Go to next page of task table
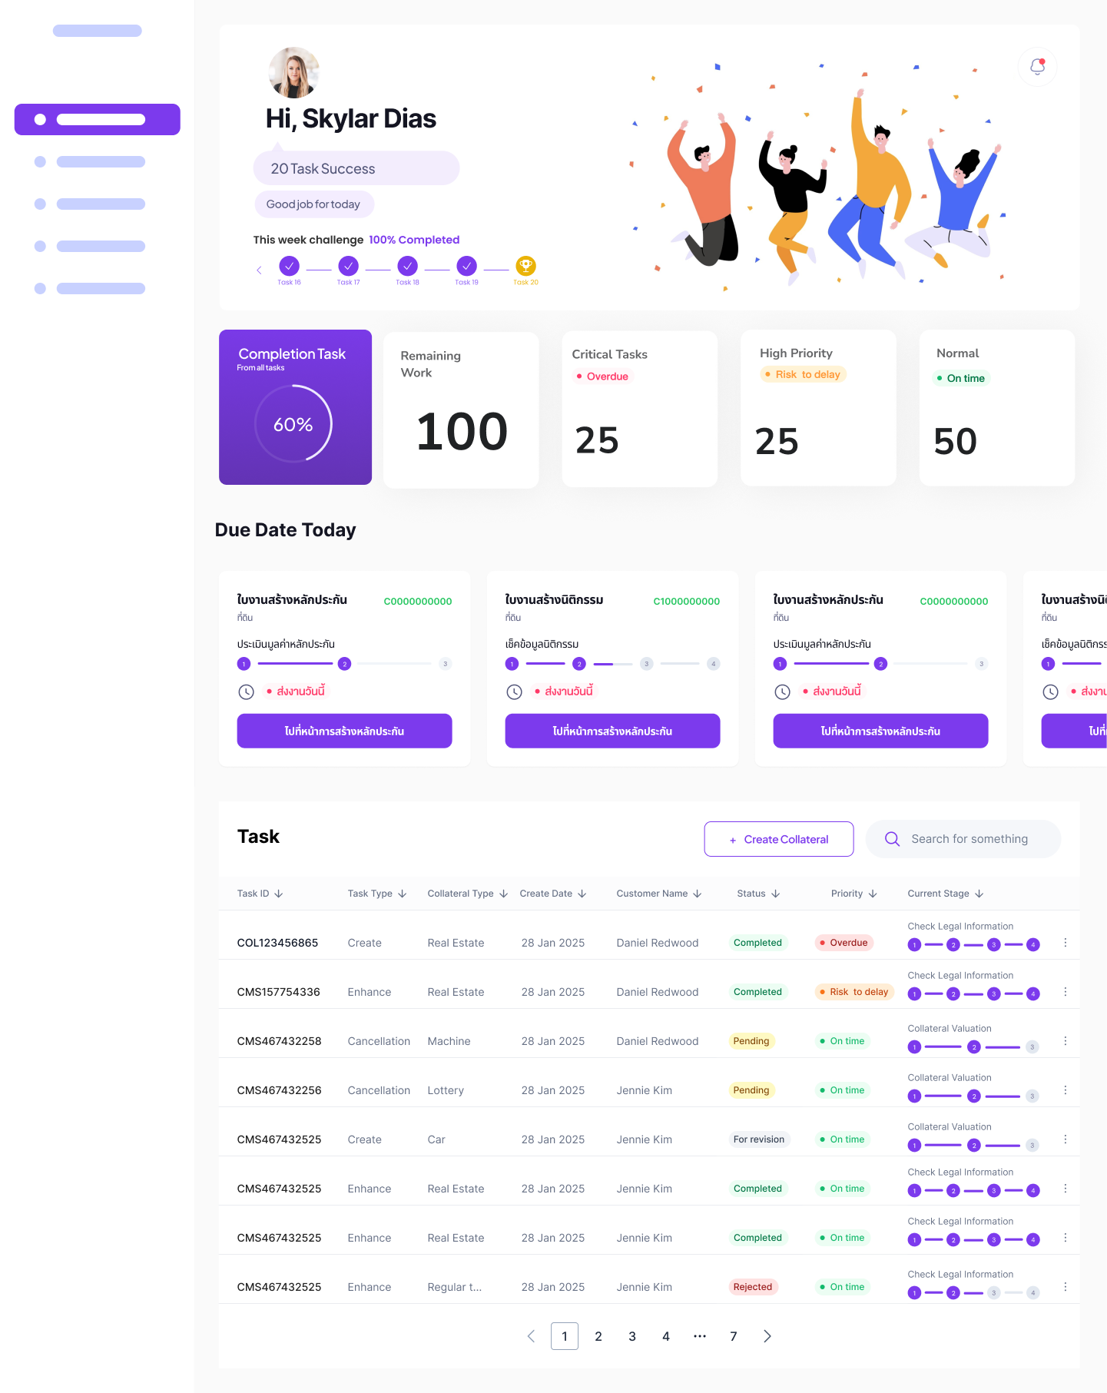This screenshot has height=1393, width=1107. (x=767, y=1336)
